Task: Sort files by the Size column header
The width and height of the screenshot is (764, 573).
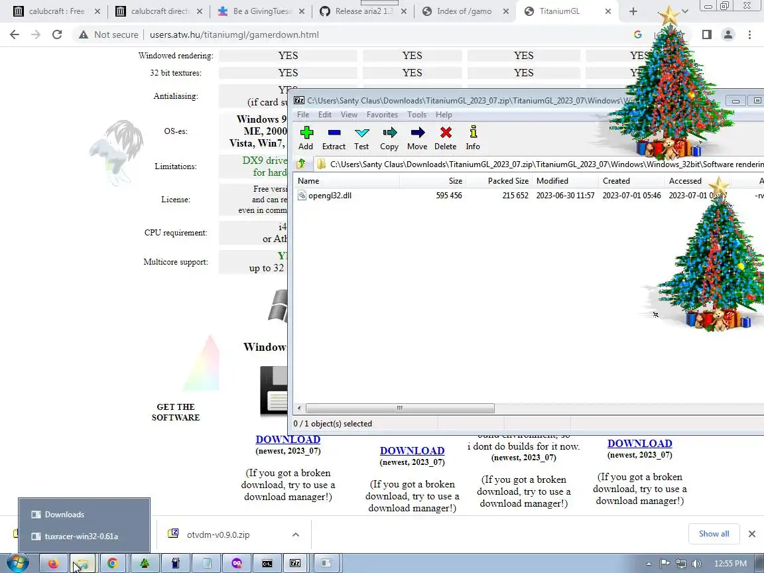Action: 432,181
